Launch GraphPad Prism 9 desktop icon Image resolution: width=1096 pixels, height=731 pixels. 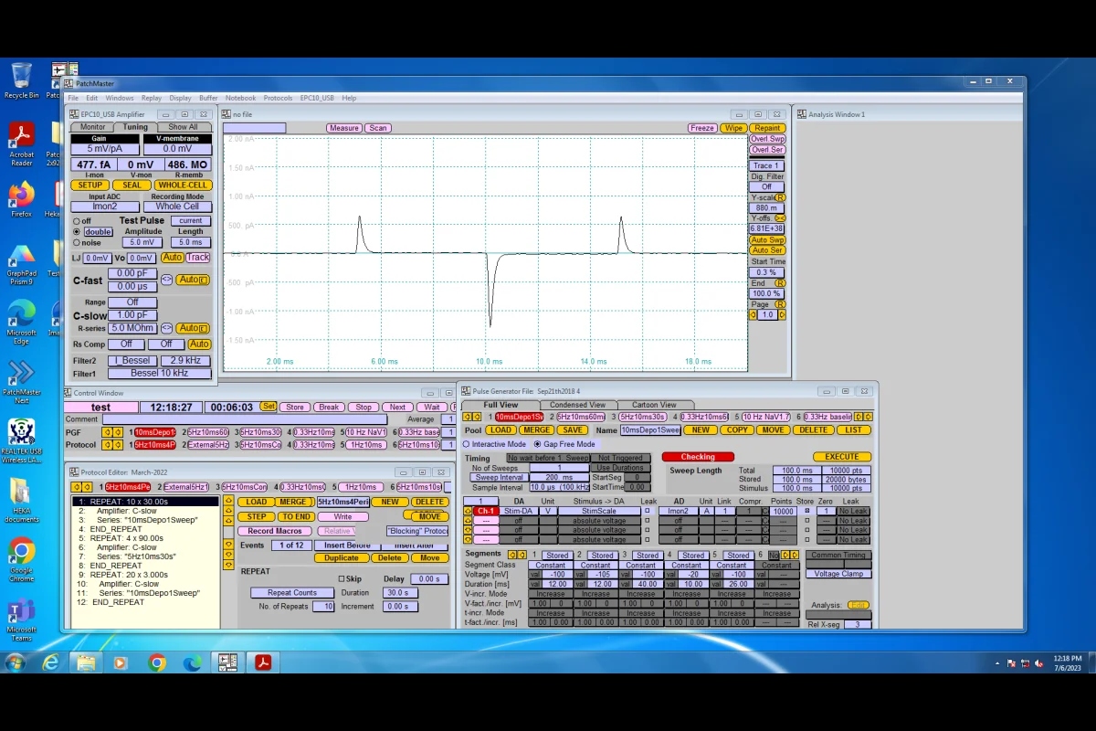click(21, 255)
